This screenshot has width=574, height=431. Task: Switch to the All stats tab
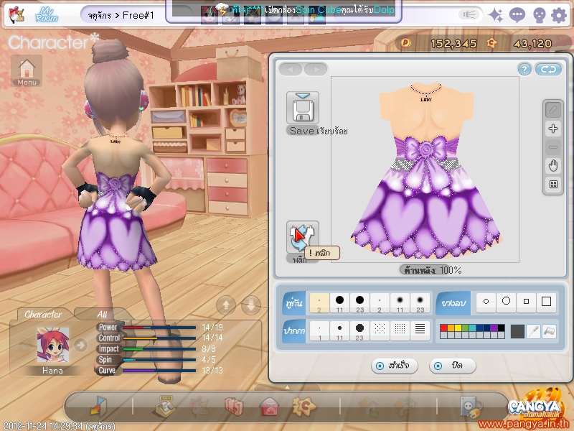[x=102, y=314]
